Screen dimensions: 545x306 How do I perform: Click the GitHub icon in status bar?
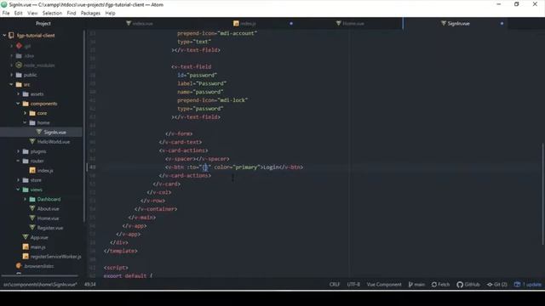460,285
